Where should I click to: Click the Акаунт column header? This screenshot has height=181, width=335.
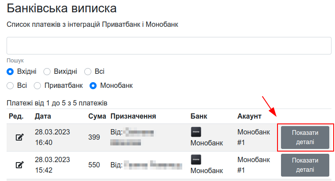click(249, 116)
